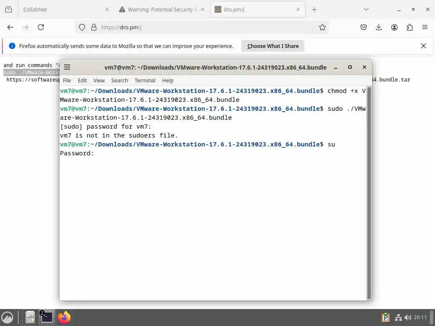Click 'and run commands' page text
The height and width of the screenshot is (326, 435).
click(28, 65)
